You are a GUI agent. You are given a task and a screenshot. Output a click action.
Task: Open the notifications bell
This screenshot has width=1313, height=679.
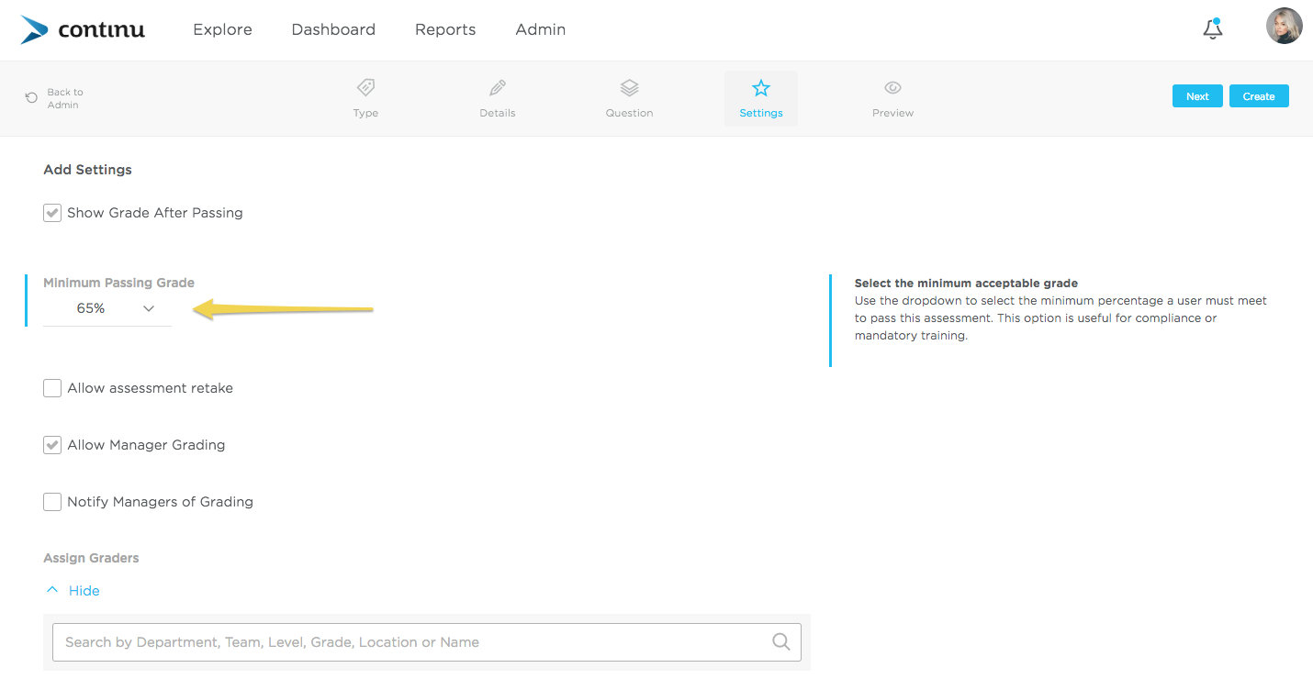pyautogui.click(x=1213, y=28)
